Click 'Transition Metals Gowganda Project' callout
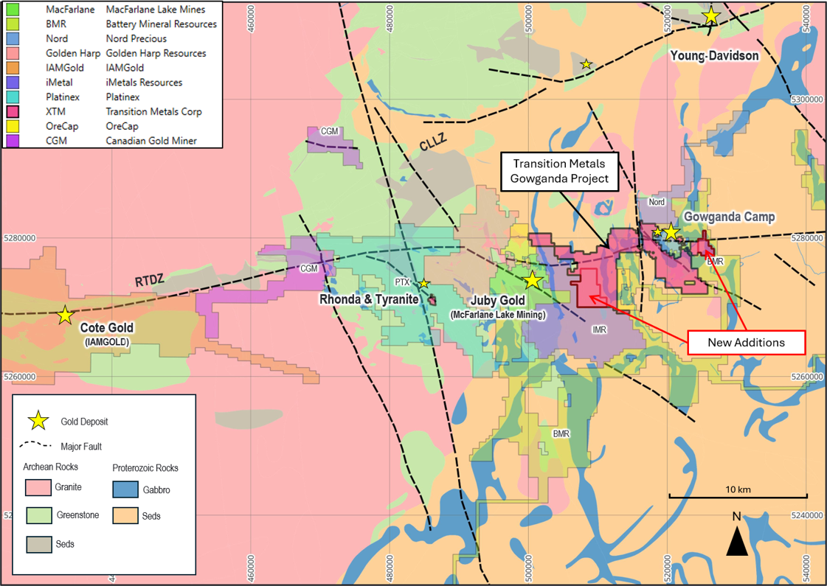 pos(559,171)
